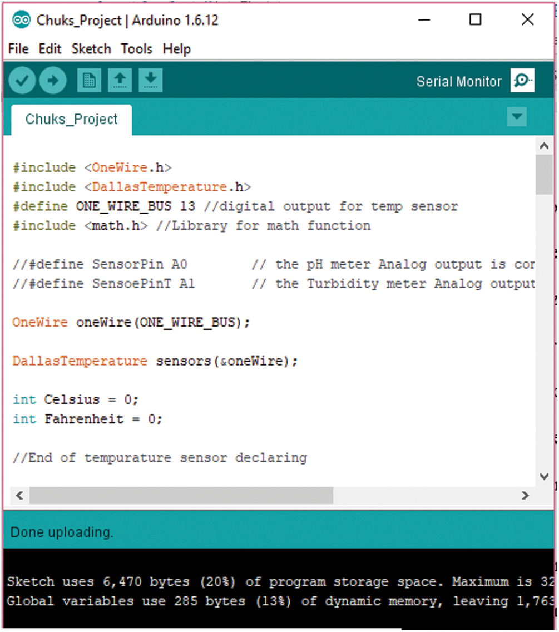Viewport: 559px width, 632px height.
Task: Open the File menu
Action: pos(18,49)
